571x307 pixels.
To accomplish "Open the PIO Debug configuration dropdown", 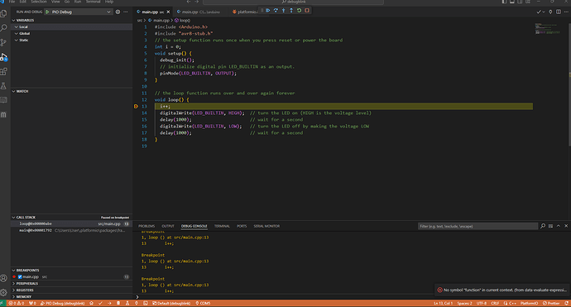I will pos(78,12).
